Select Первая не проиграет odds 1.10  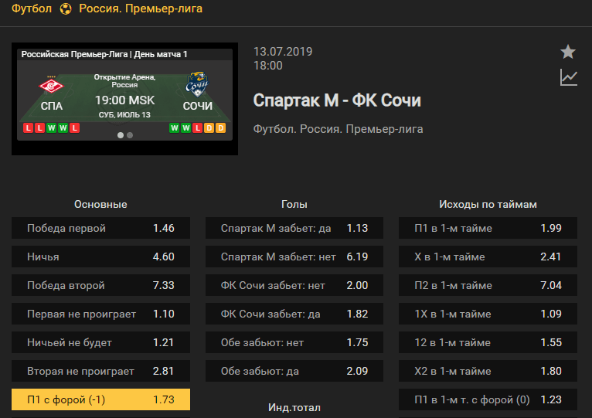coord(100,314)
